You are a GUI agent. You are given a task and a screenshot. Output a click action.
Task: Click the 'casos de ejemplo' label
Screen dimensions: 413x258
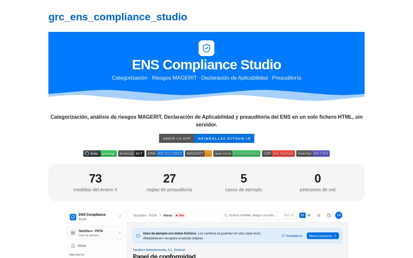(244, 190)
